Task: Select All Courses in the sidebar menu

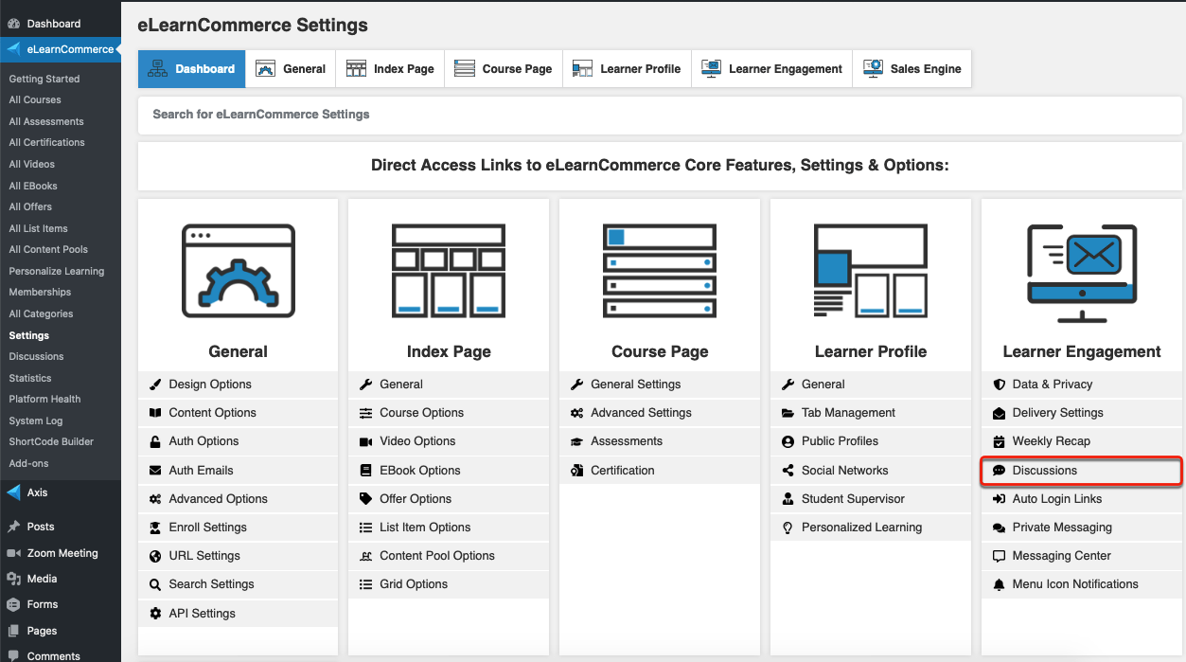Action: pyautogui.click(x=35, y=99)
